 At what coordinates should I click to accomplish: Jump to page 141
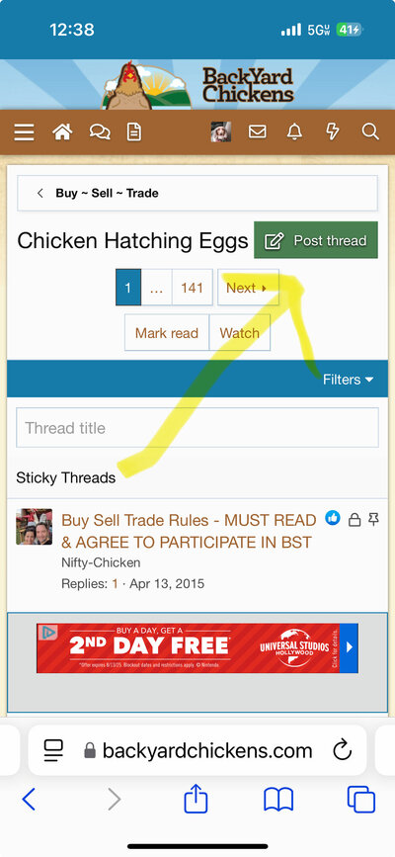[192, 288]
